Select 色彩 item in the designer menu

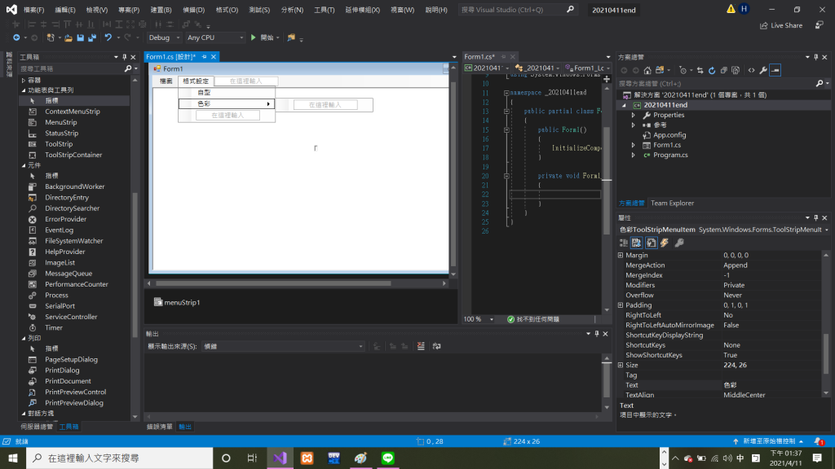[x=227, y=103]
